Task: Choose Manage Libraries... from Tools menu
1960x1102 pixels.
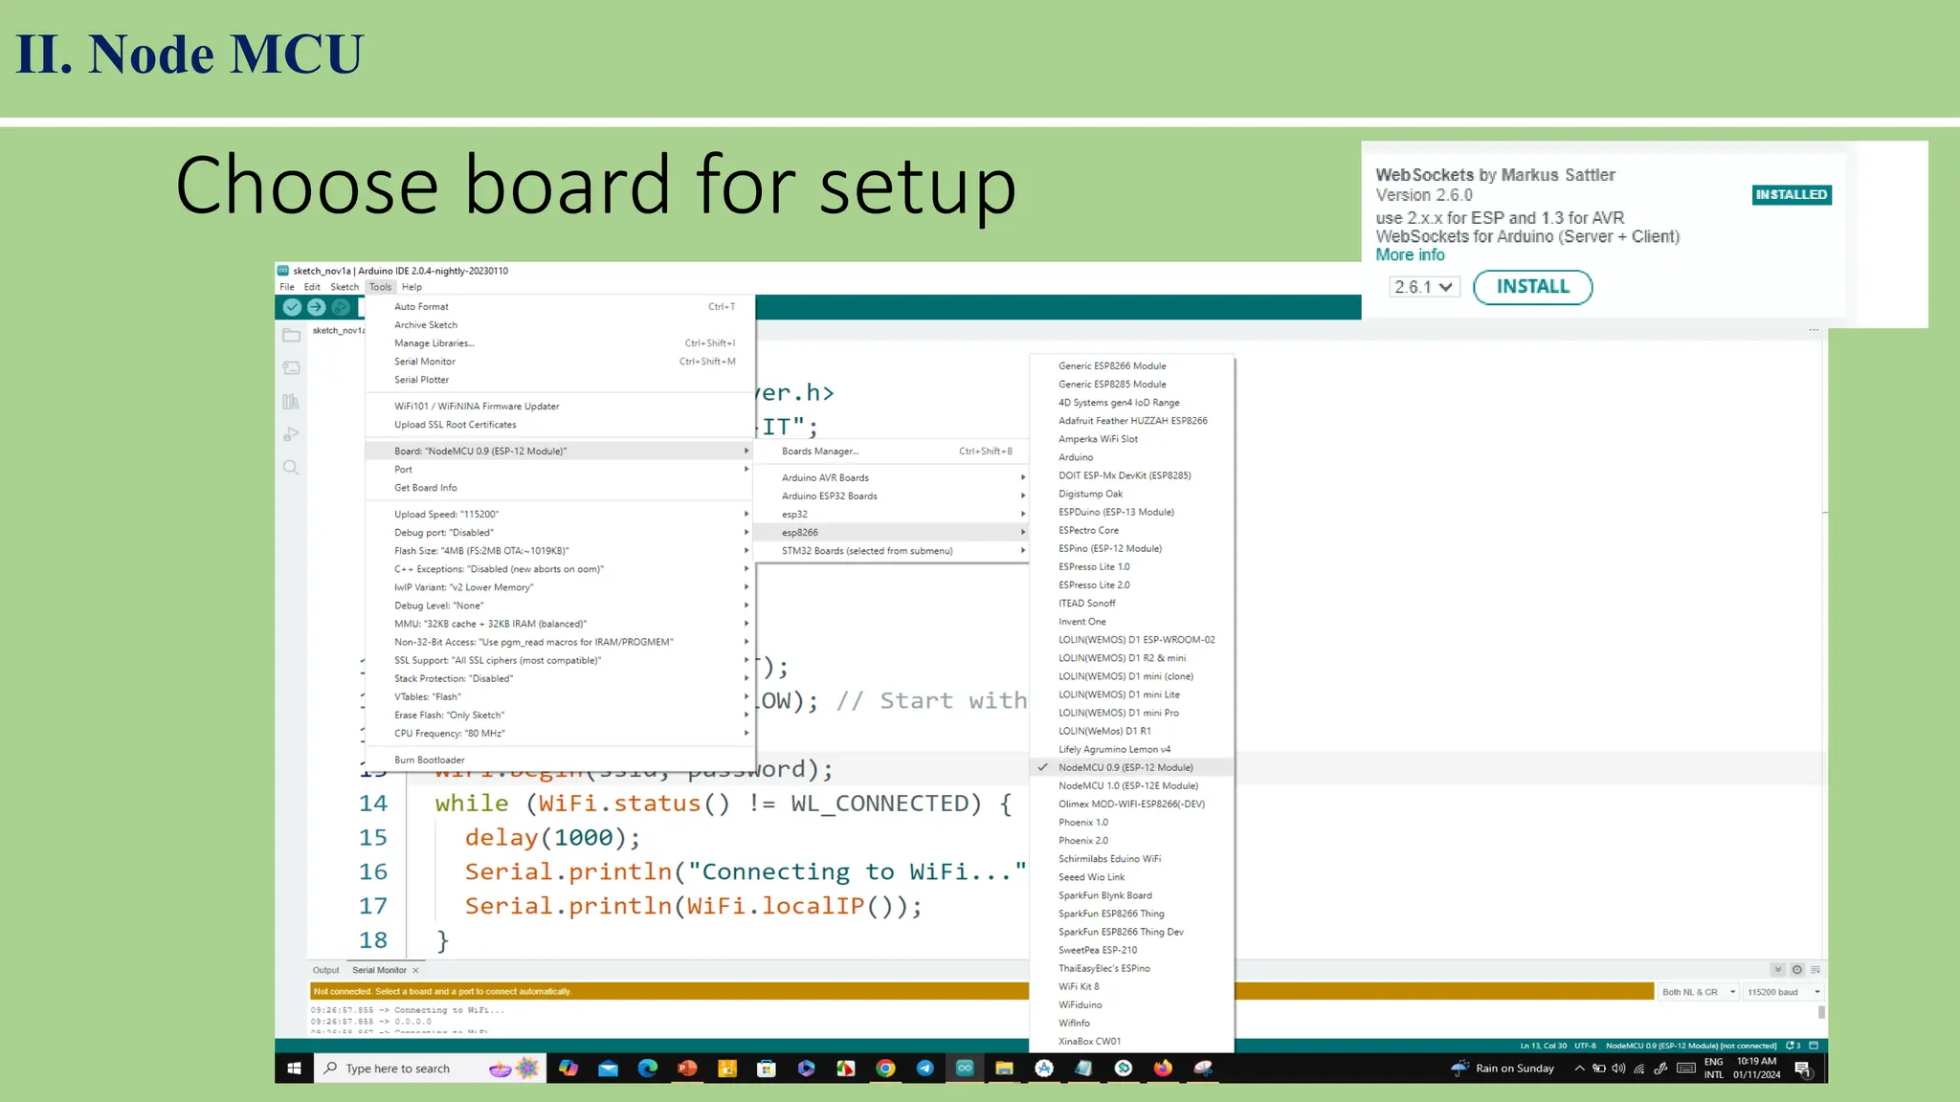Action: tap(561, 343)
